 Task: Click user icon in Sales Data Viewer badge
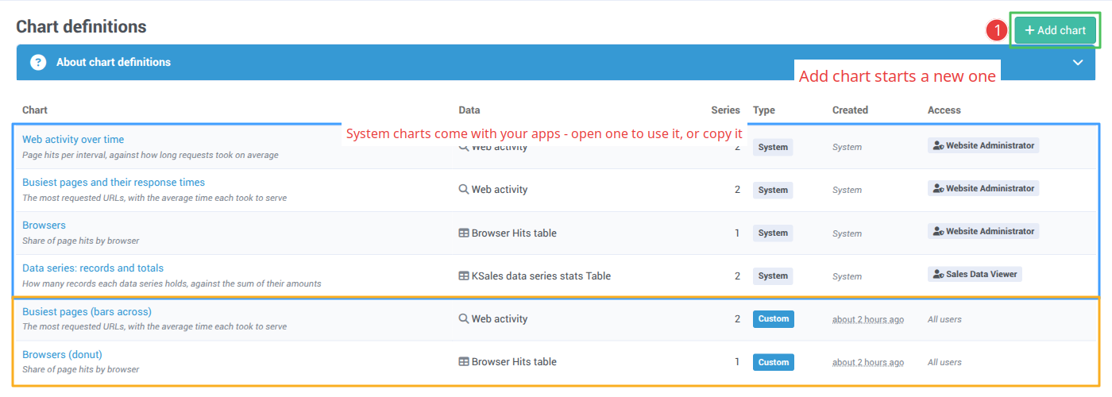(939, 274)
